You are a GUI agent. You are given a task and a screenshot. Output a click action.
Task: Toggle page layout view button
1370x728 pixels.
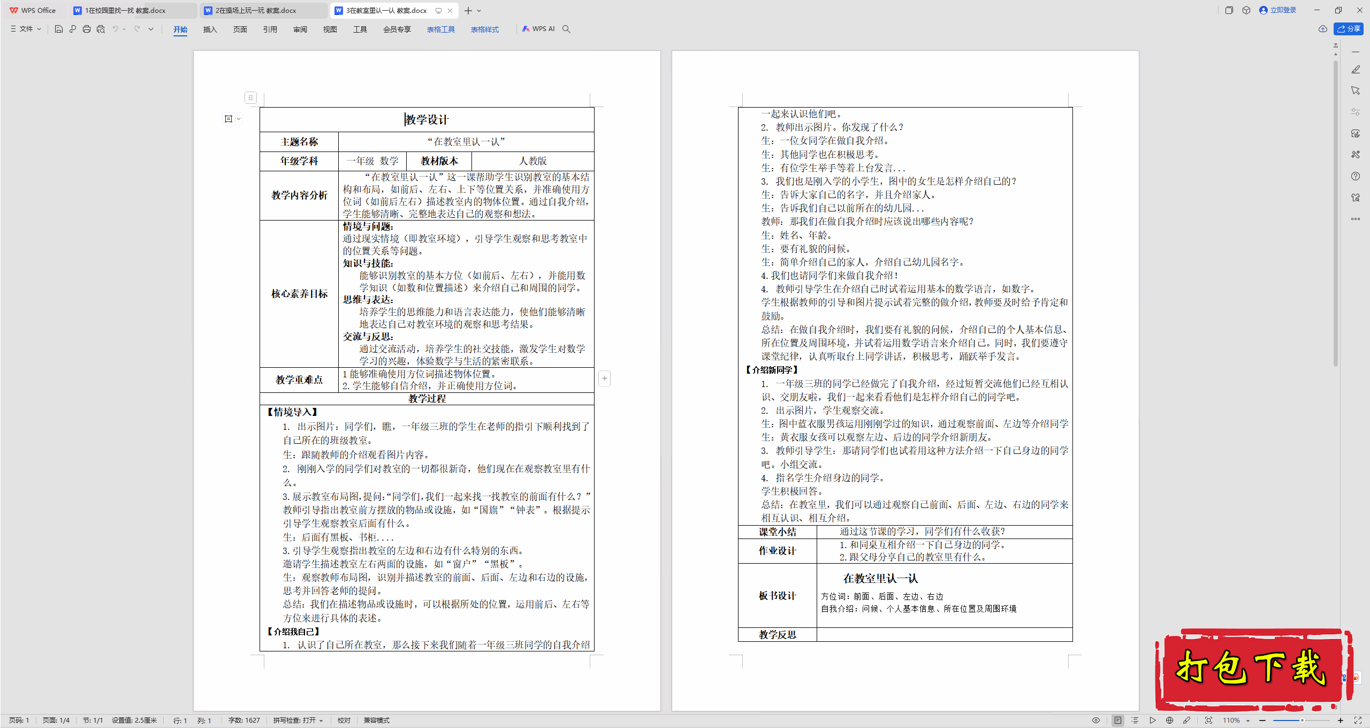pos(1118,721)
